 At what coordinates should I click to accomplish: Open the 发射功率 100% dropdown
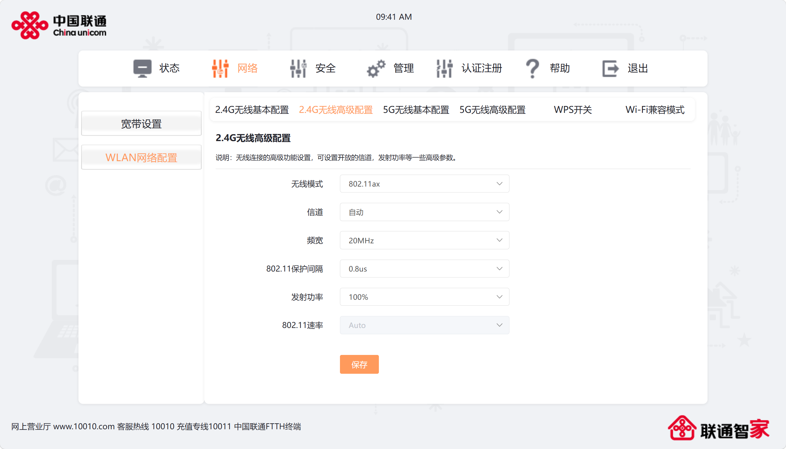(424, 297)
